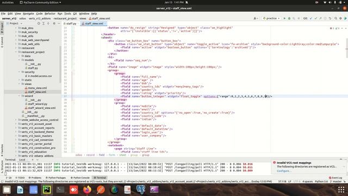The image size is (348, 196).
Task: Open IDE settings gear in toolbar
Action: (340, 19)
